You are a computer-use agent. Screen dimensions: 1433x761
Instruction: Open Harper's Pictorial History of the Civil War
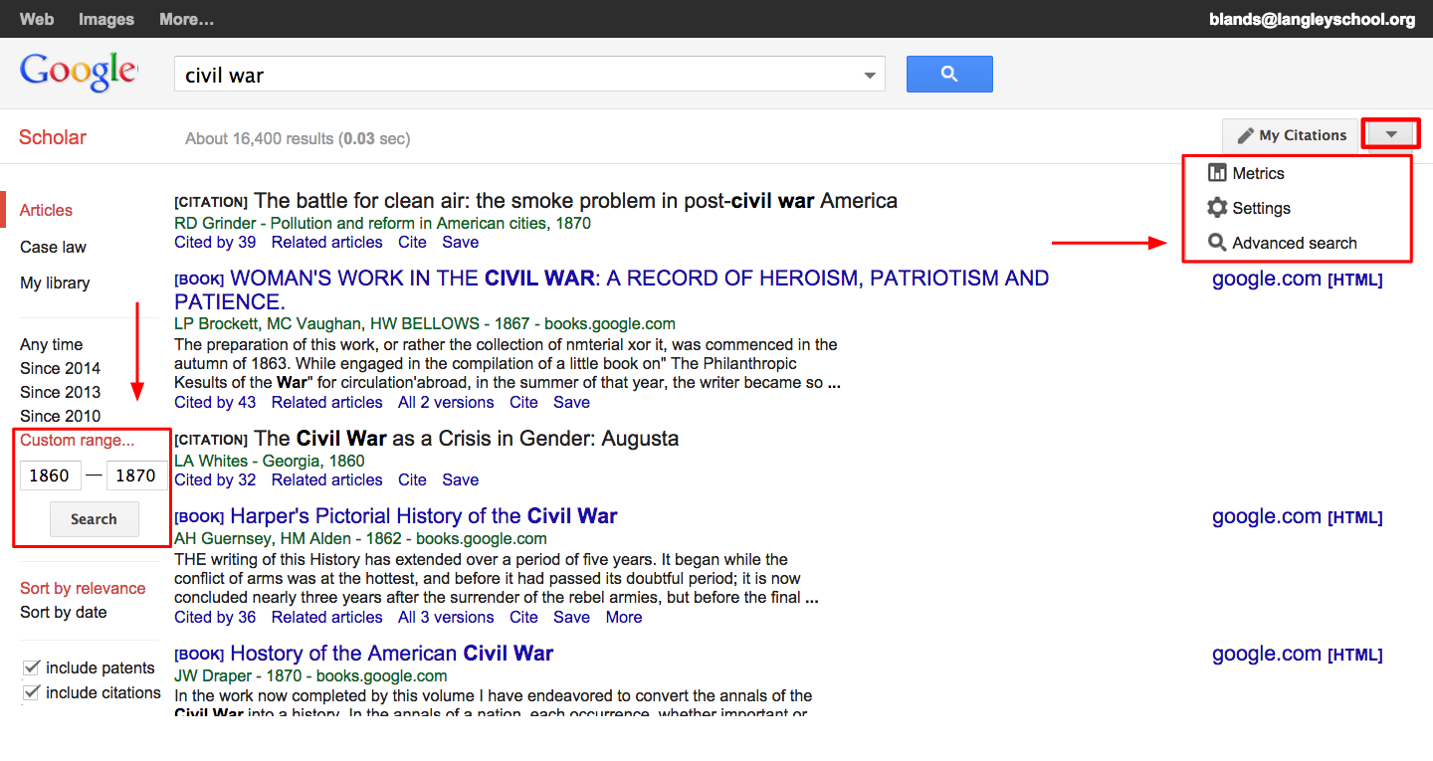[x=423, y=516]
